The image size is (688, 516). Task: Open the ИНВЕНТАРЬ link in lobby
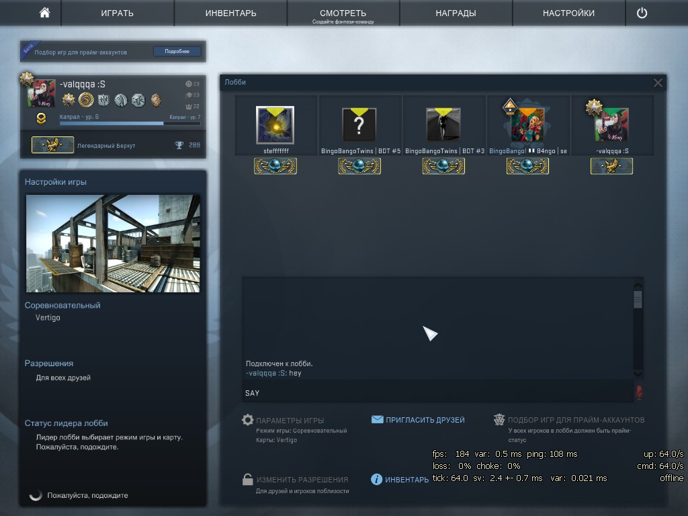406,480
